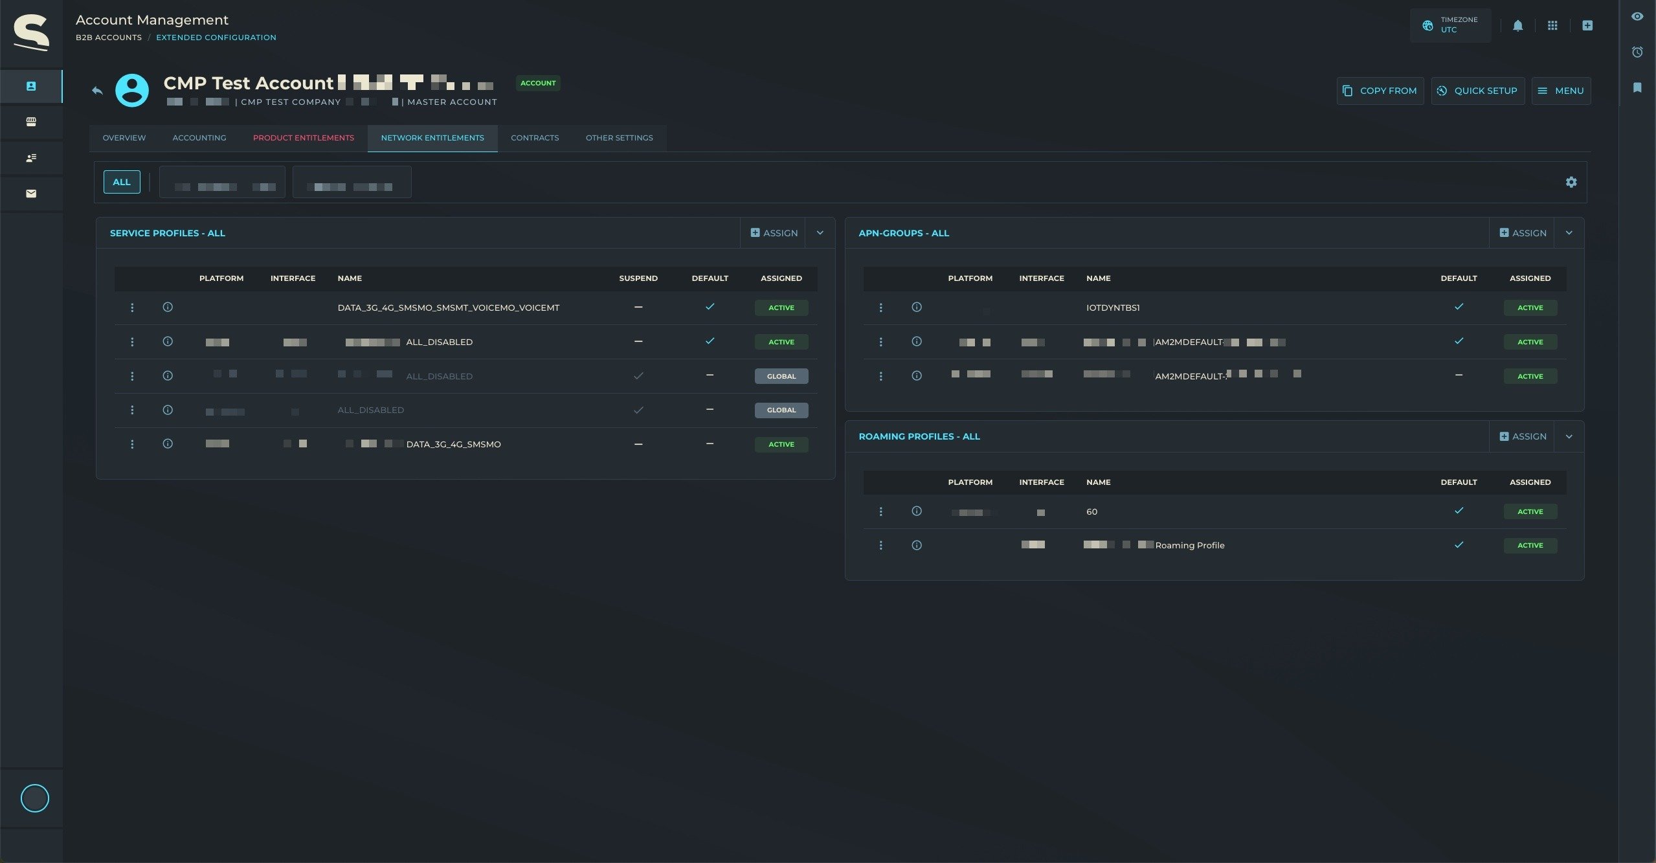Collapse the Service Profiles panel chevron
Viewport: 1656px width, 863px height.
(820, 233)
